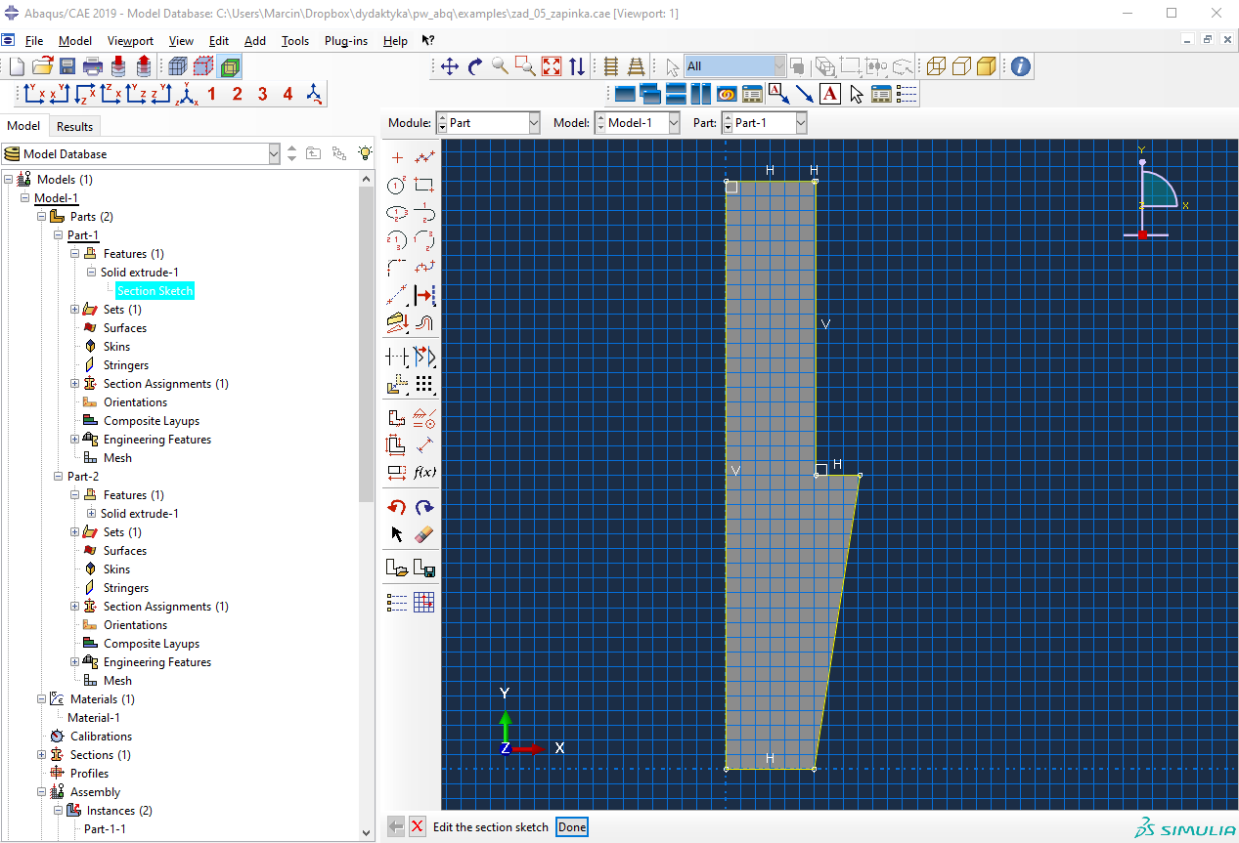Viewport: 1239px width, 843px height.
Task: Collapse the Part-2 tree node
Action: coord(58,477)
